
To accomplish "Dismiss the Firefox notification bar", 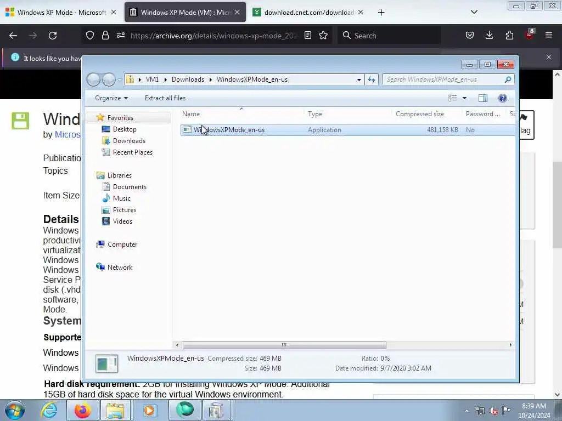I will click(x=548, y=57).
